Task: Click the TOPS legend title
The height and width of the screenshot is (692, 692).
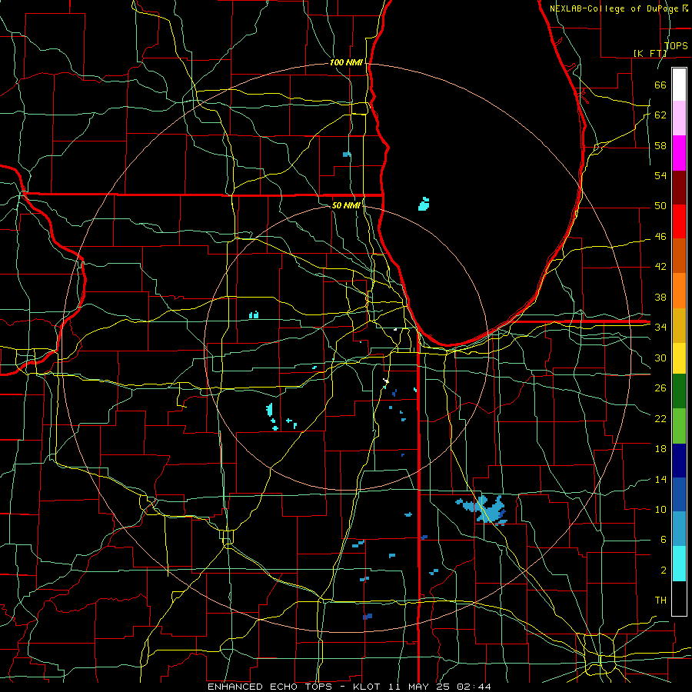Action: tap(676, 46)
